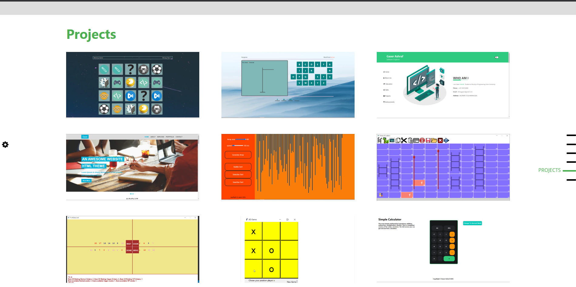Open the settings gear on the left edge

(5, 145)
